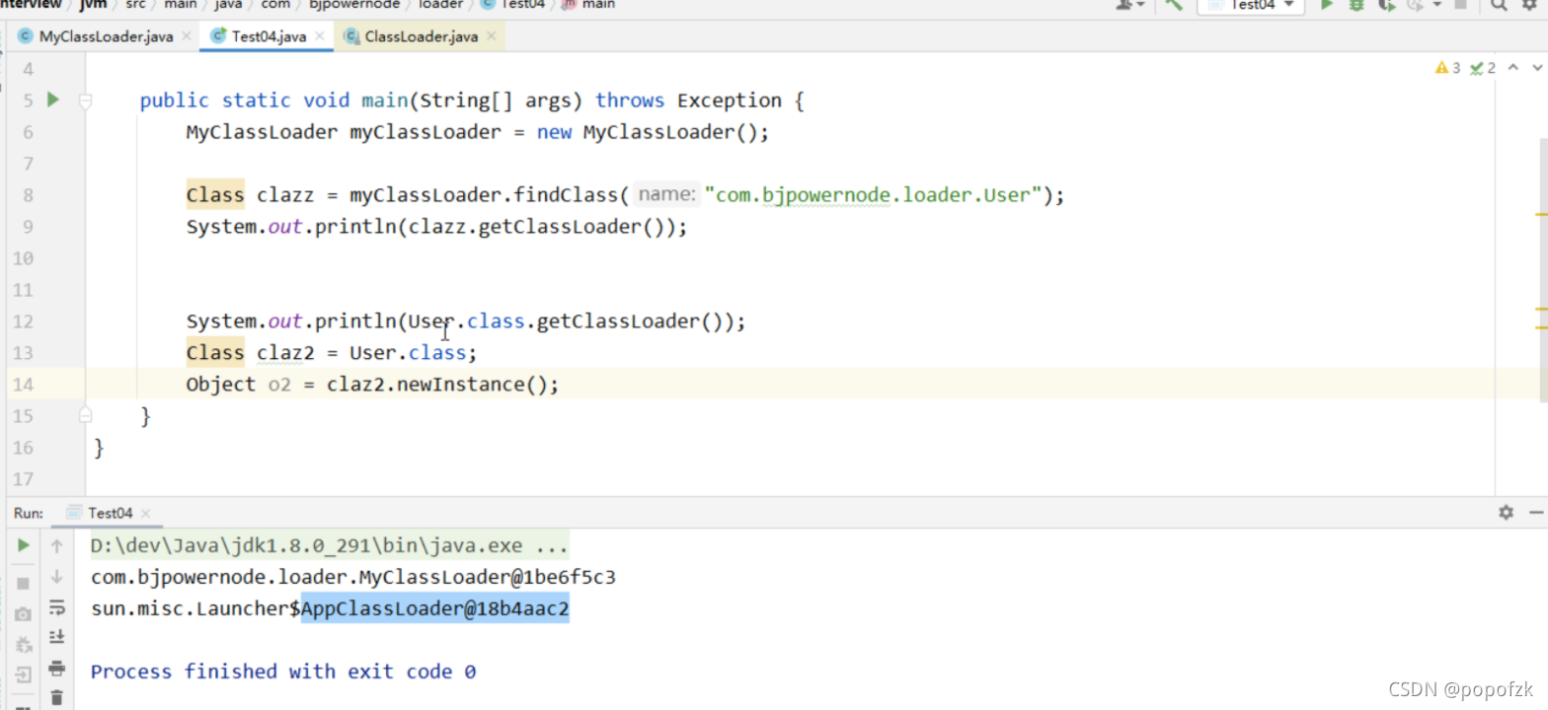This screenshot has width=1548, height=710.
Task: Click the highlighted Class keyword on line 8
Action: (215, 195)
